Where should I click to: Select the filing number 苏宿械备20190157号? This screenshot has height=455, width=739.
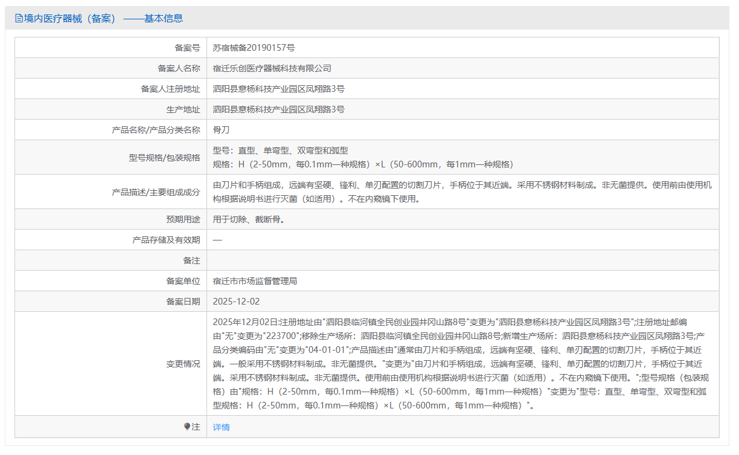click(x=254, y=48)
